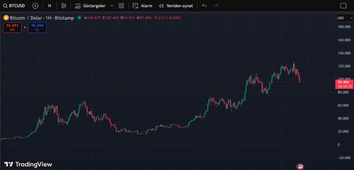Create an alert with the Alarm button
This screenshot has width=354, height=170.
pyautogui.click(x=143, y=6)
